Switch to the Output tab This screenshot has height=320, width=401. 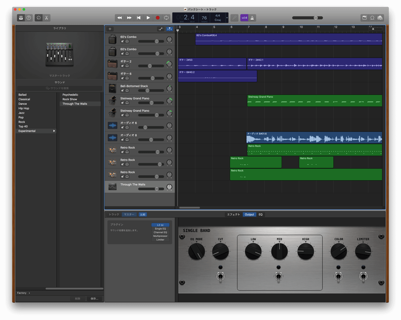pyautogui.click(x=249, y=214)
